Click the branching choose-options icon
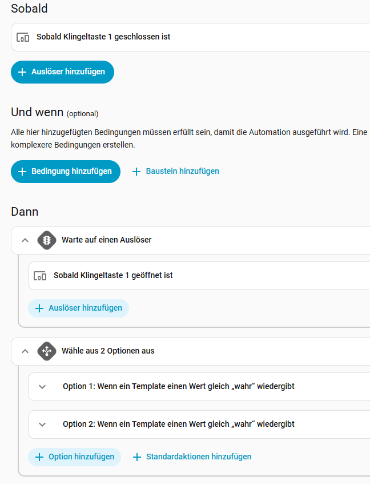The height and width of the screenshot is (484, 370). [47, 351]
